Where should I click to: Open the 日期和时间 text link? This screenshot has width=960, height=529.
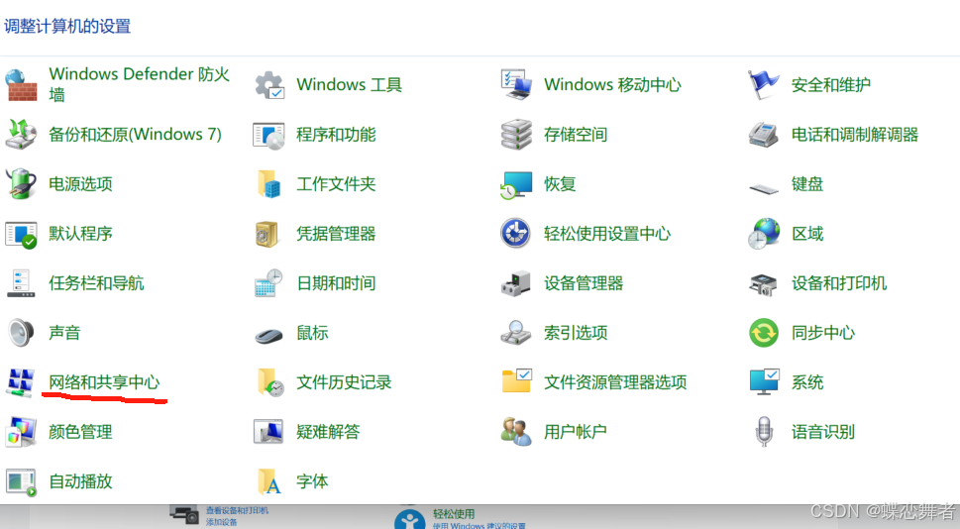tap(336, 283)
